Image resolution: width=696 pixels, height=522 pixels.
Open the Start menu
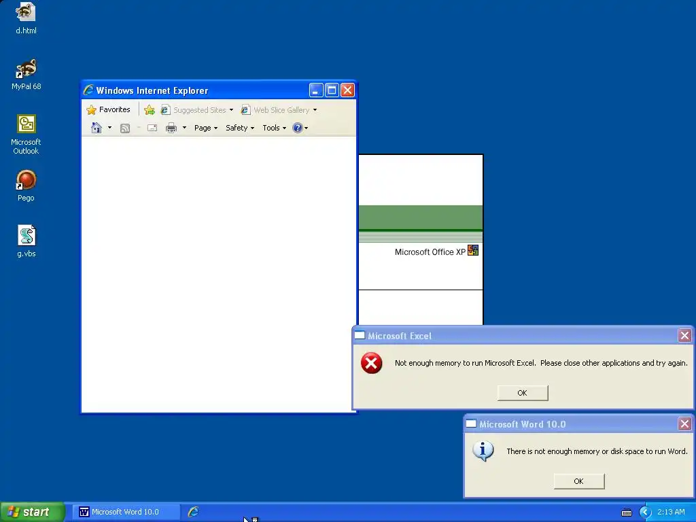(32, 512)
